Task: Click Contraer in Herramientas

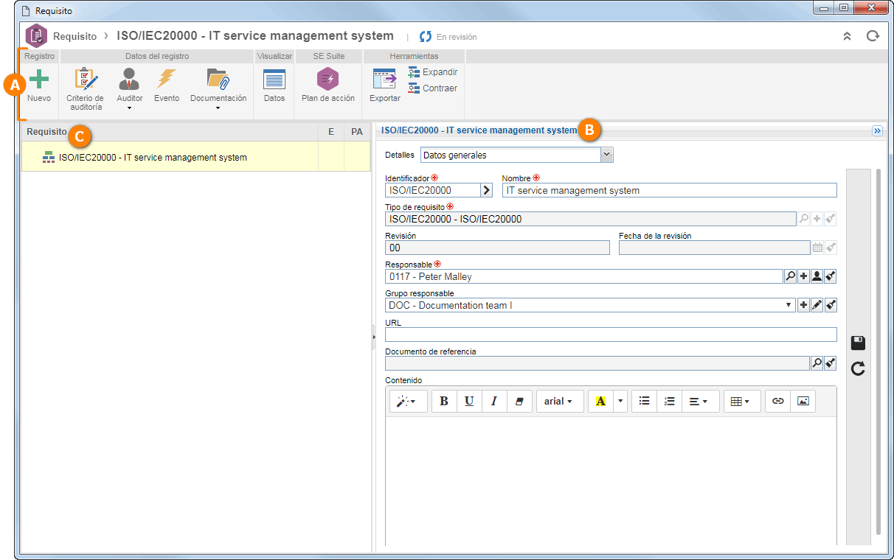Action: click(x=433, y=88)
